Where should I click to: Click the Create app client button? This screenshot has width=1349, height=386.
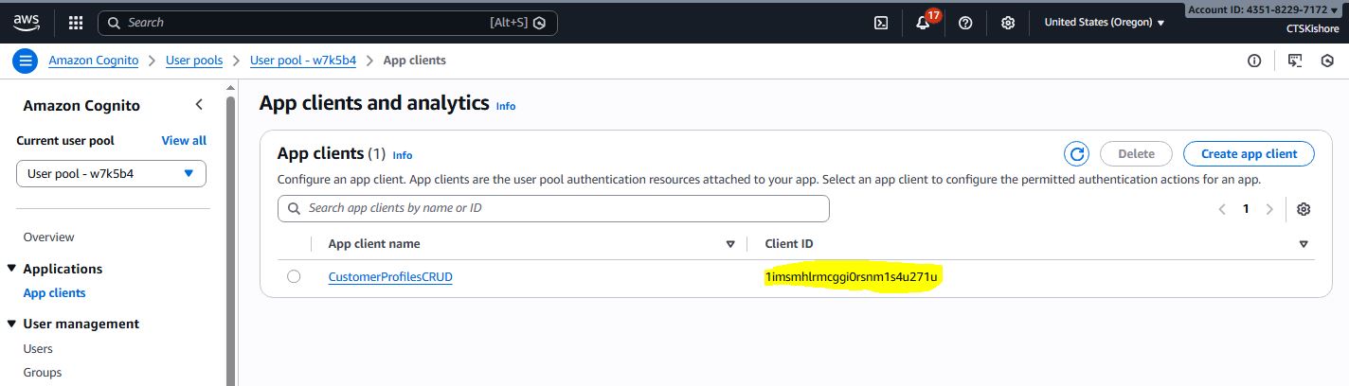click(x=1249, y=154)
